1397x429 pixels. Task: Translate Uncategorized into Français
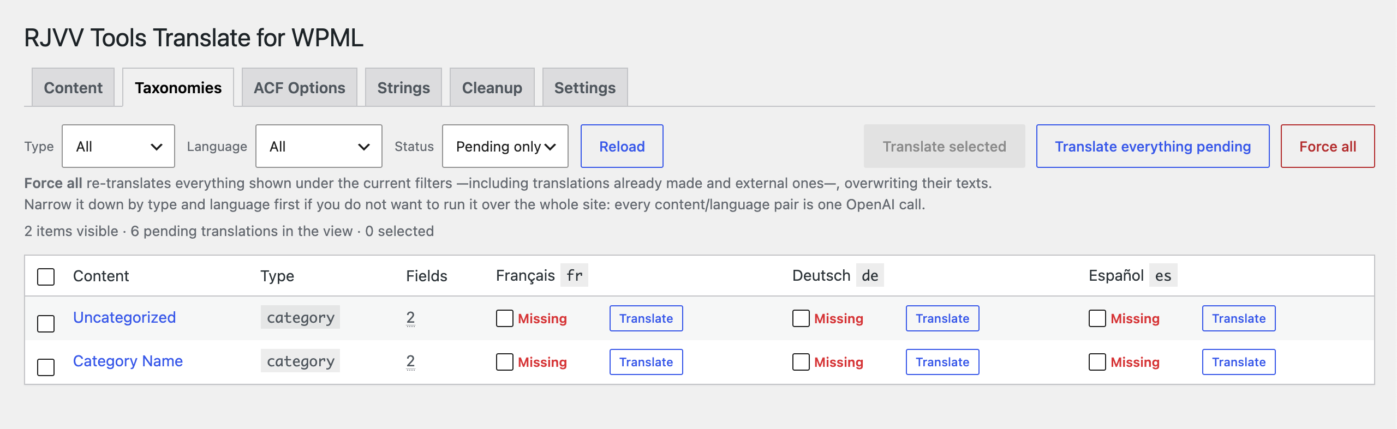(646, 318)
